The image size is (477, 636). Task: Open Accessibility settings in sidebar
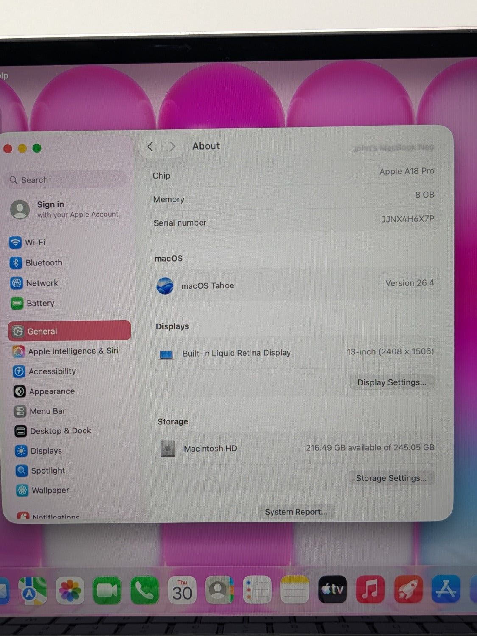(45, 371)
